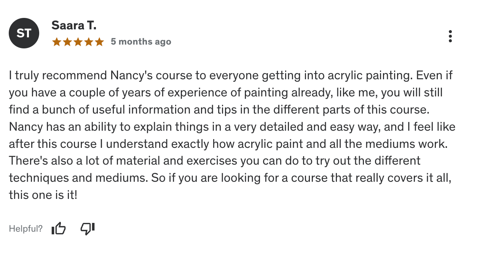Click the line starting "I truly recommend Nancy's"

230,75
